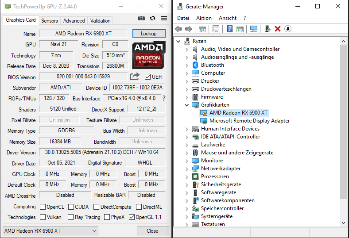Viewport: 349px width, 238px height.
Task: Expand the Netzwerkadapter category
Action: tap(187, 169)
